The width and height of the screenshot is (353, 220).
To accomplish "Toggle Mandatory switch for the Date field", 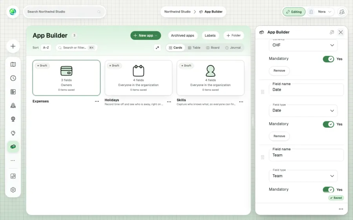I will pyautogui.click(x=328, y=124).
